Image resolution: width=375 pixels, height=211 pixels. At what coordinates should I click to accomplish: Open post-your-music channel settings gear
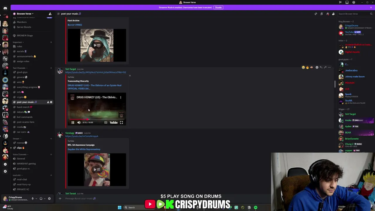coord(51,102)
